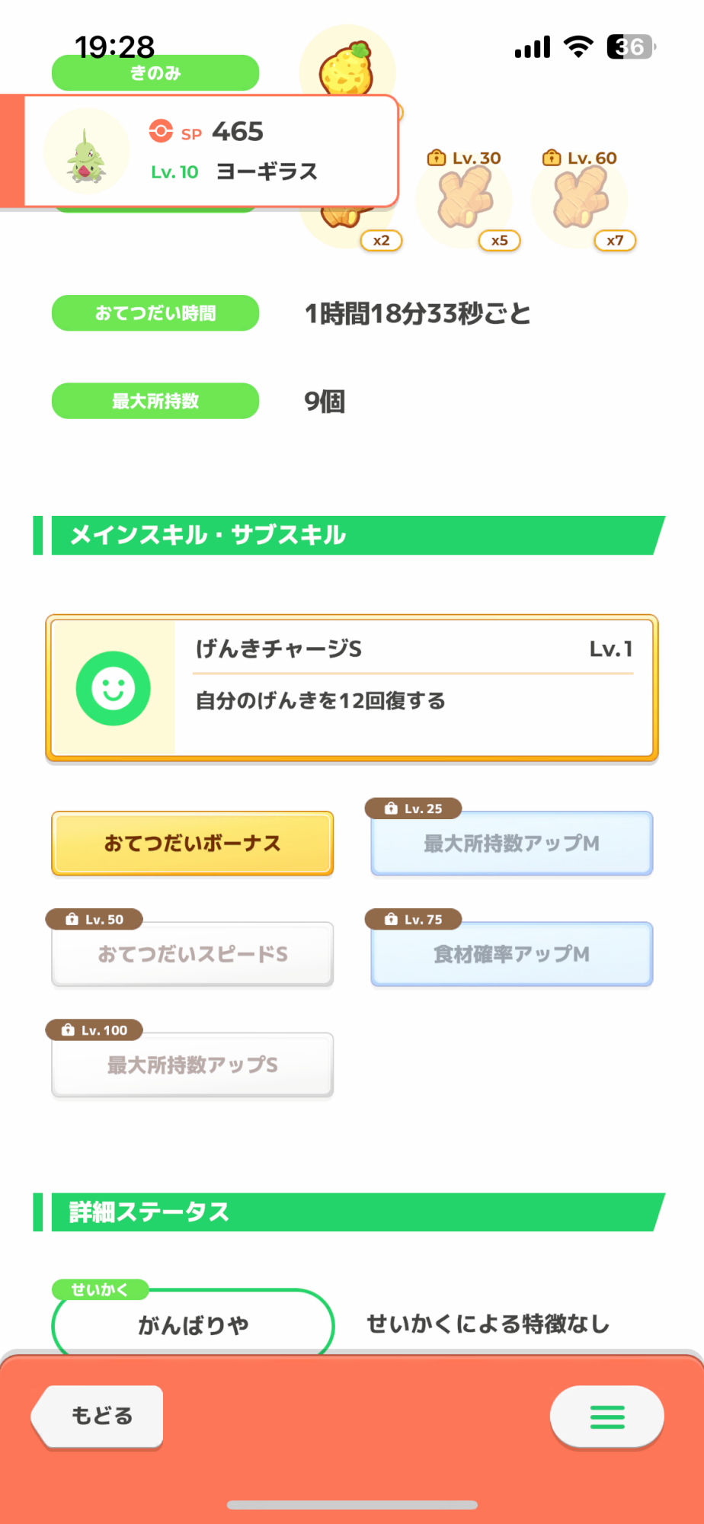Tap the locked おてつだいスピードS sub skill
The image size is (704, 1524).
point(193,954)
